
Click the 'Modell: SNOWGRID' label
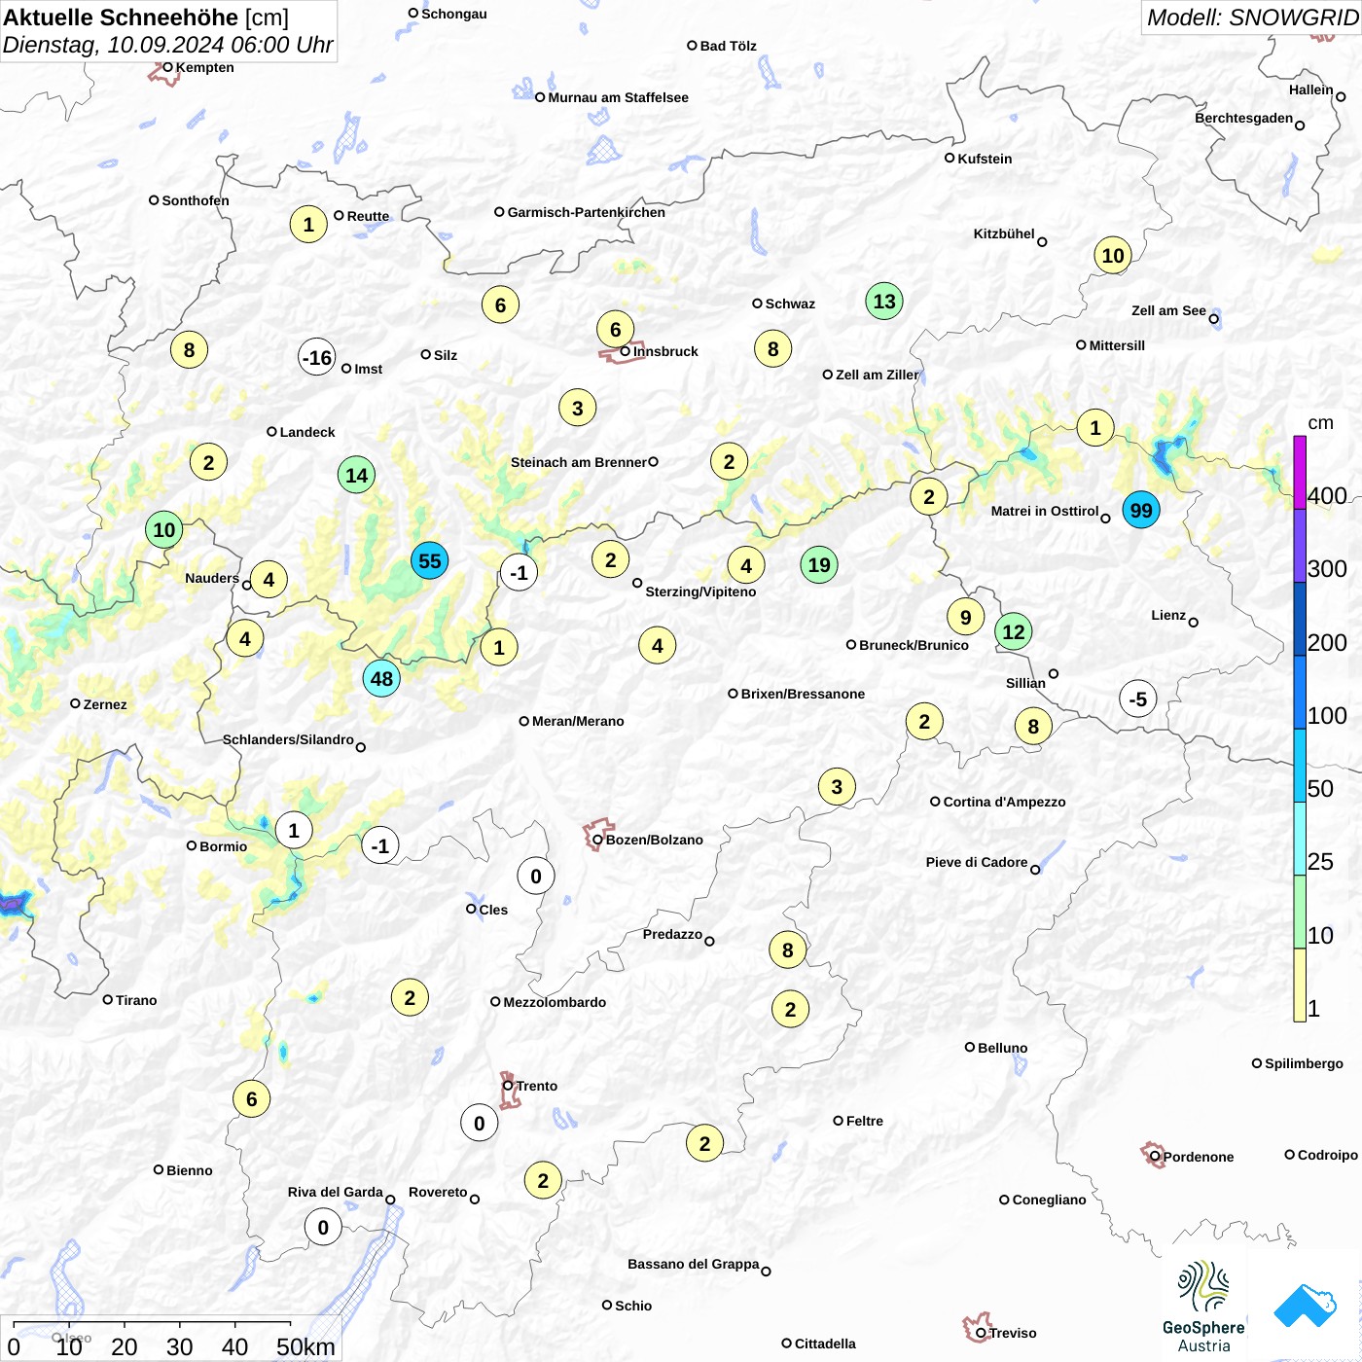(1252, 18)
